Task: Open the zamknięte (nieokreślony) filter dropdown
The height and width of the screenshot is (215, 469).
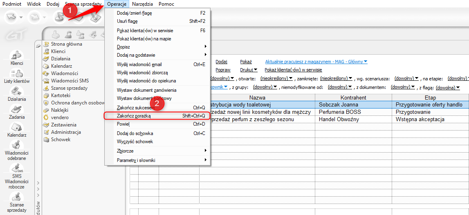Action: tap(336, 78)
